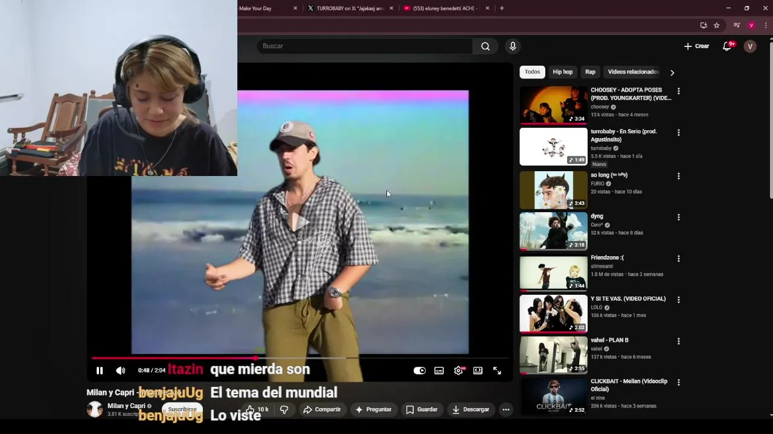Dislike the video with thumbs-down icon
The image size is (773, 434).
pos(284,409)
